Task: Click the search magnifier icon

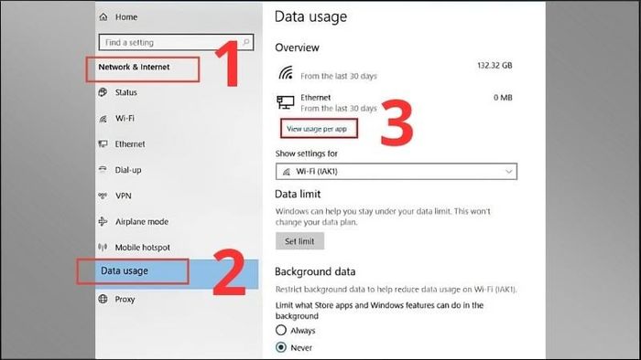Action: pos(245,42)
